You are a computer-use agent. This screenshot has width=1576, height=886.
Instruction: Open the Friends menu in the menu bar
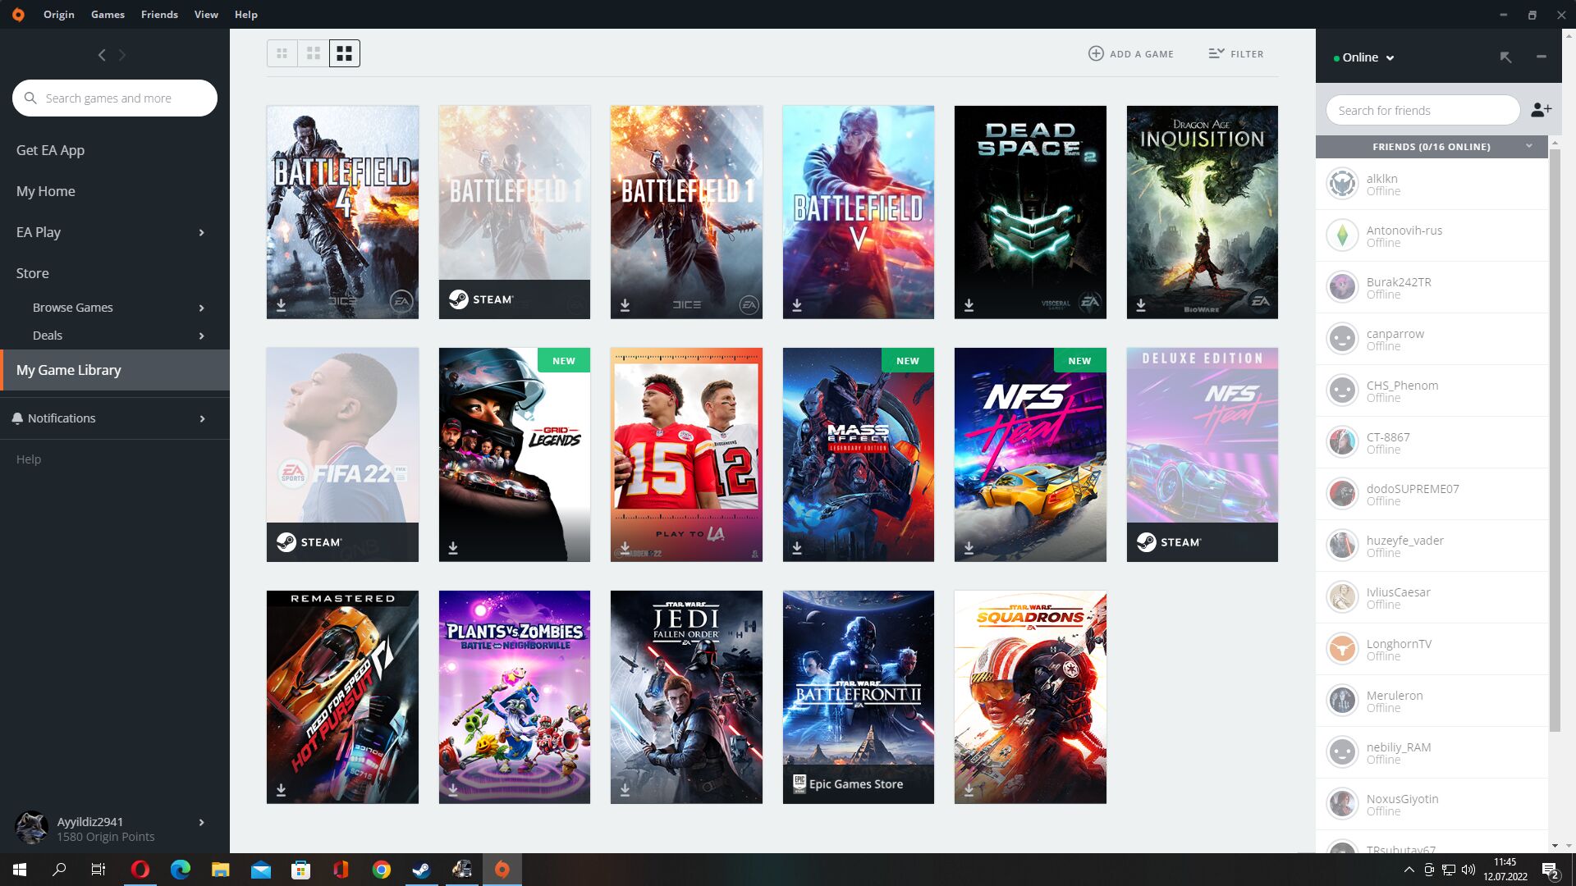click(159, 14)
